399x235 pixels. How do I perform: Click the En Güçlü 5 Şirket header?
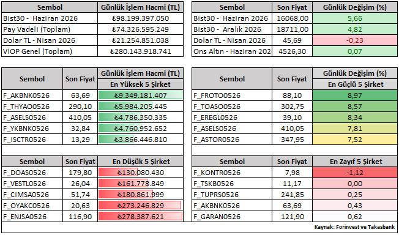coord(355,84)
